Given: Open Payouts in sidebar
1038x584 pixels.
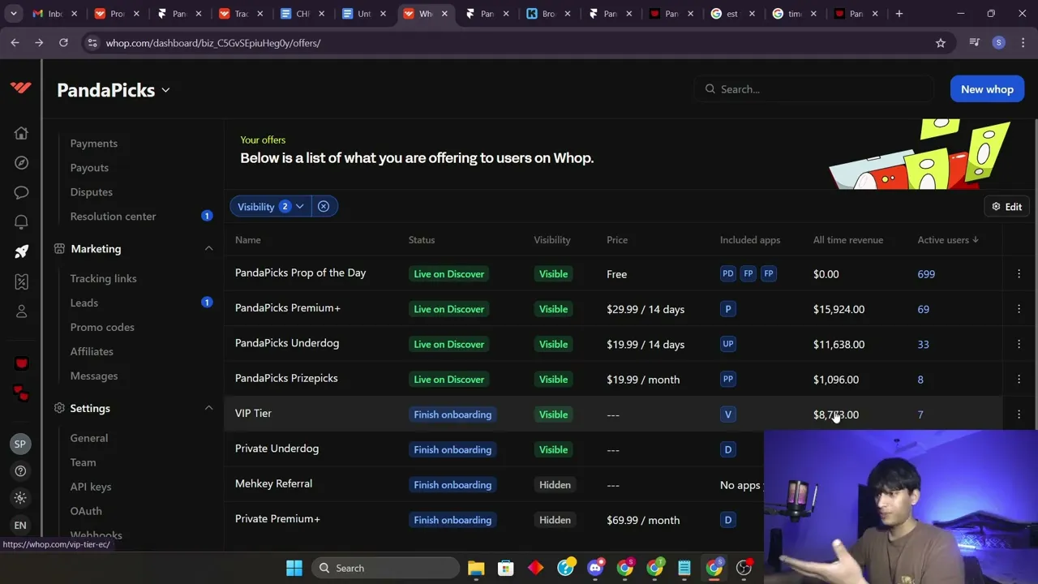Looking at the screenshot, I should [x=89, y=168].
